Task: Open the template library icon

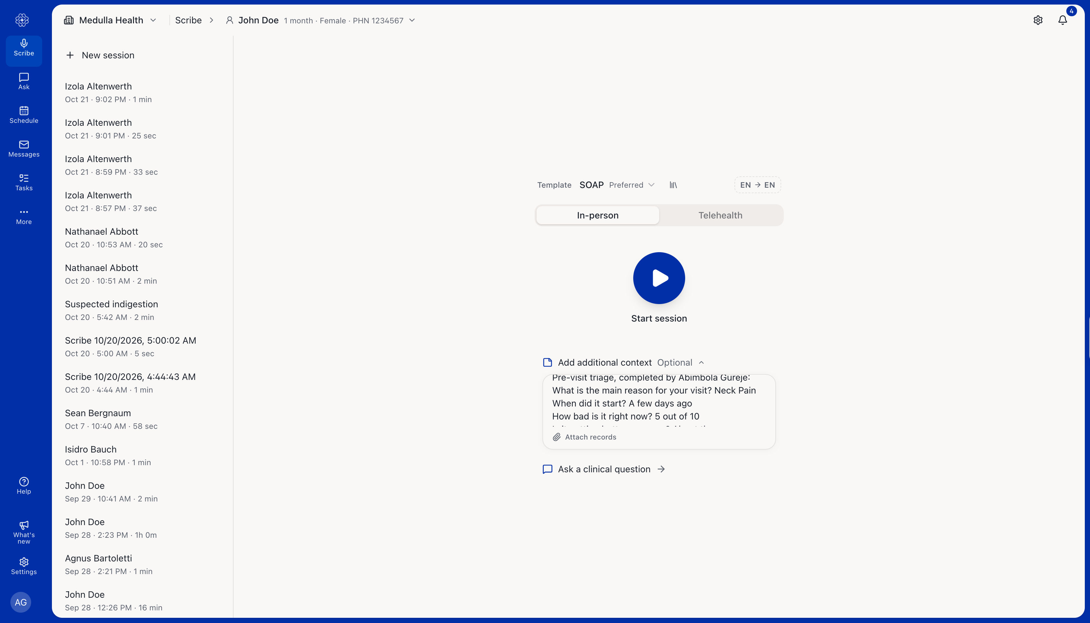Action: point(673,185)
